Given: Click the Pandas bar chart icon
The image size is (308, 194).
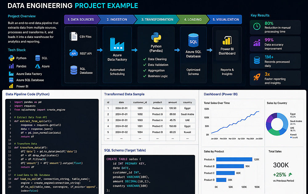Looking at the screenshot, I should 11,66.
